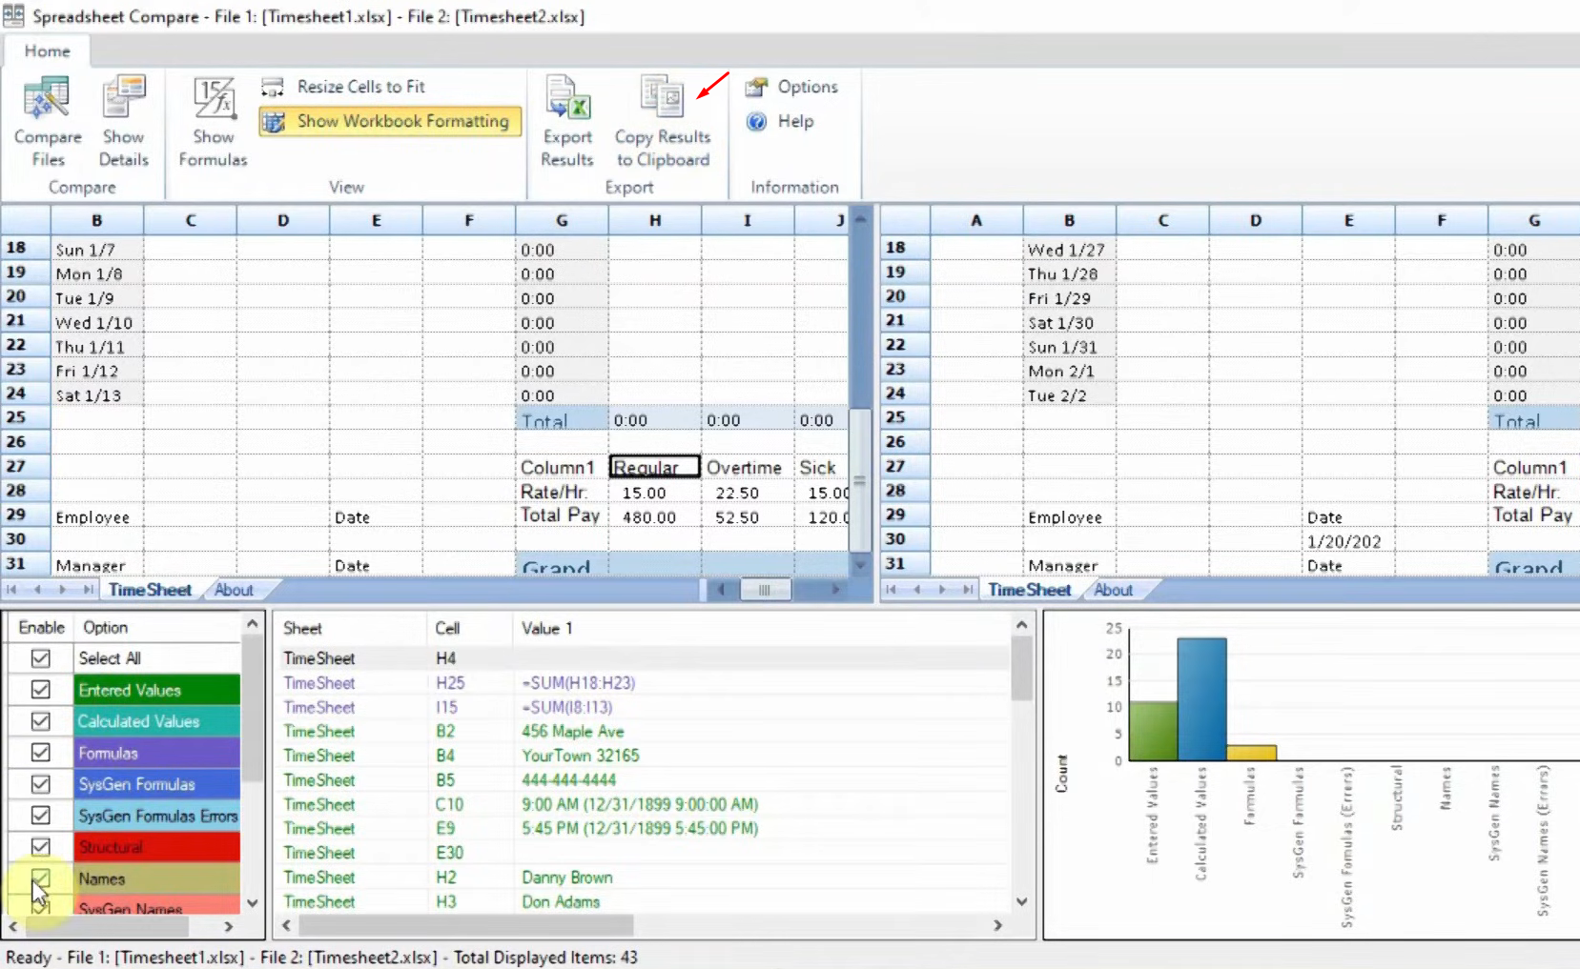Uncheck Calculated Values option
The image size is (1580, 969).
40,721
